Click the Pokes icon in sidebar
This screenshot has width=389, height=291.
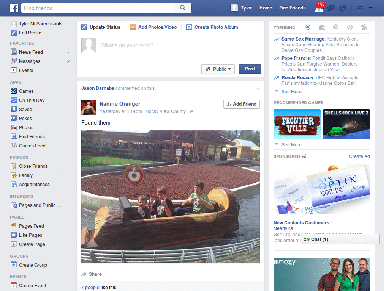coord(14,118)
